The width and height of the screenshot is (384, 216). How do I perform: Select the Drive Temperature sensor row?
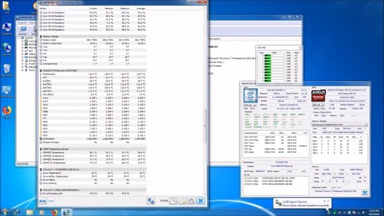(x=93, y=173)
